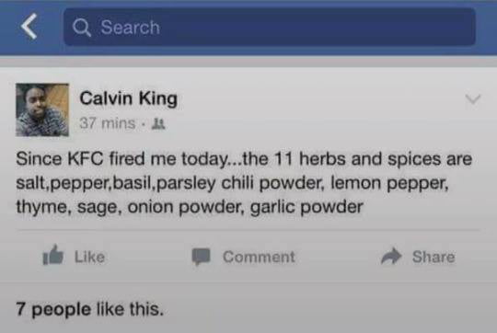
Task: Click the thumbs-up Like icon
Action: pos(53,255)
